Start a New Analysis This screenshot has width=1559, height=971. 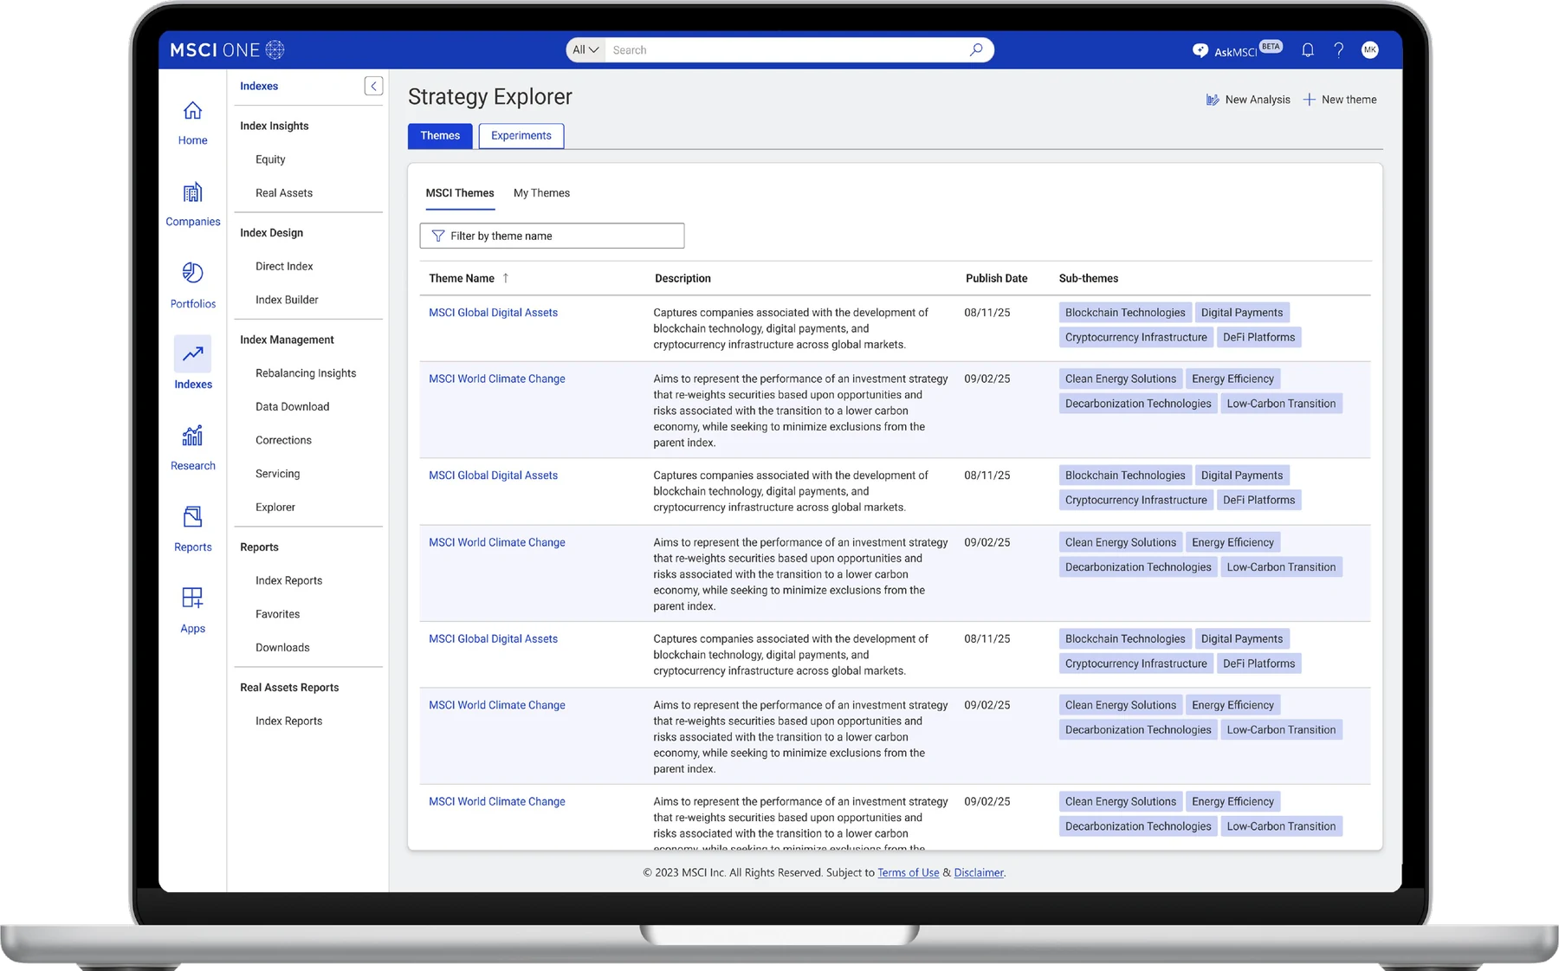pyautogui.click(x=1248, y=100)
